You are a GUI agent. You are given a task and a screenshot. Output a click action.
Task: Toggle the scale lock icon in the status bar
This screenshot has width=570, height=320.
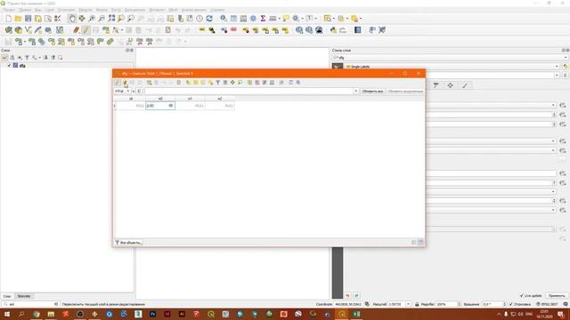(x=417, y=304)
